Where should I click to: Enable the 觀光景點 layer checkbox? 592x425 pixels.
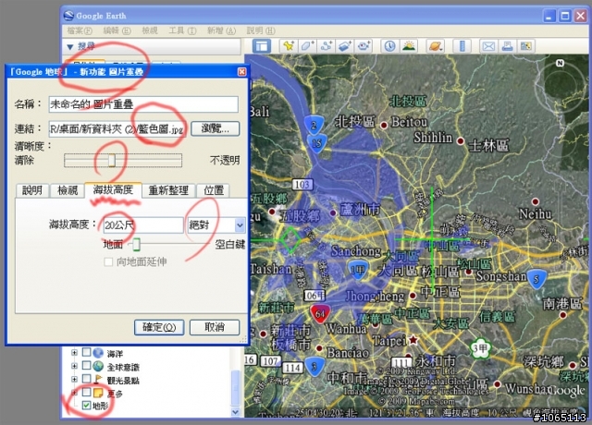coord(86,379)
